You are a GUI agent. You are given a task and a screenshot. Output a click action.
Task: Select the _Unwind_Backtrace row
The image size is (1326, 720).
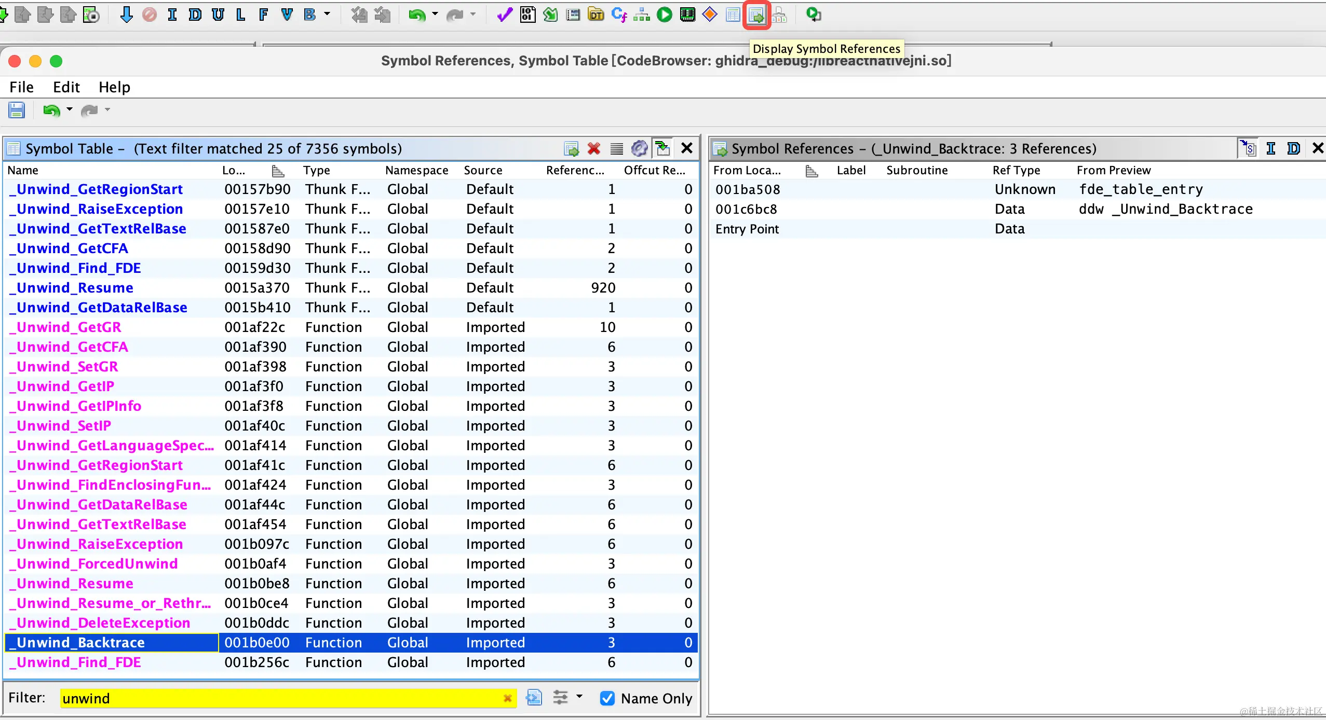[350, 643]
